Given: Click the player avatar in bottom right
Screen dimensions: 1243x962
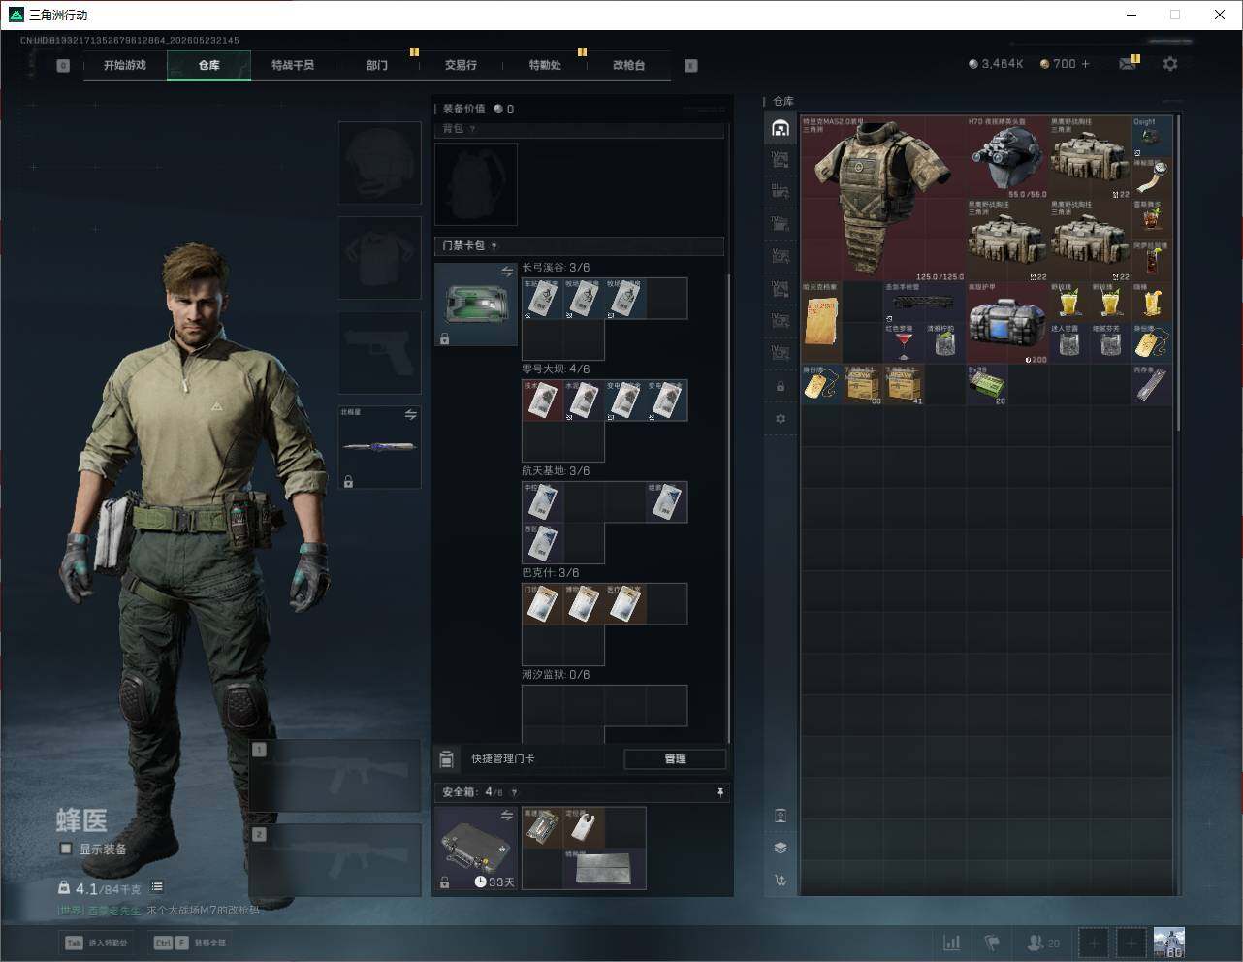Looking at the screenshot, I should (1169, 943).
